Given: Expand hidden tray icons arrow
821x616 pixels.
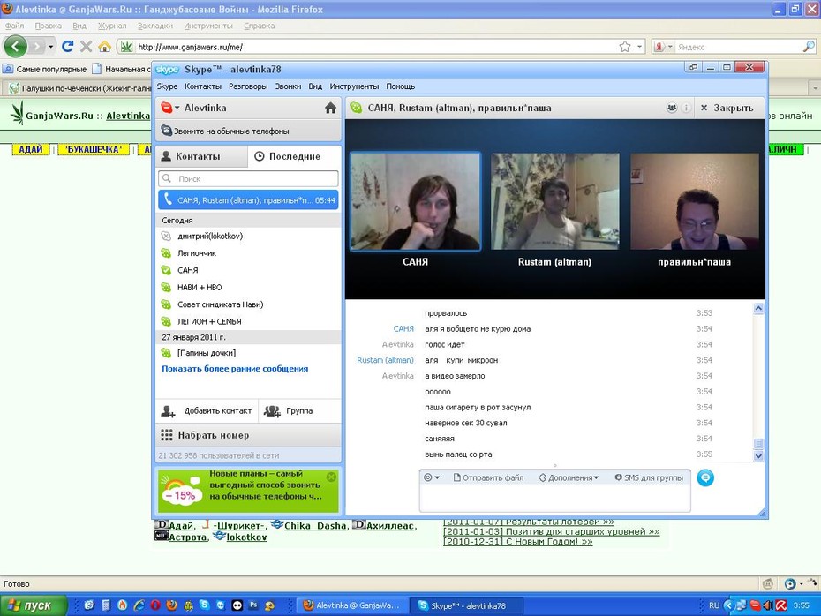Looking at the screenshot, I should click(x=727, y=605).
